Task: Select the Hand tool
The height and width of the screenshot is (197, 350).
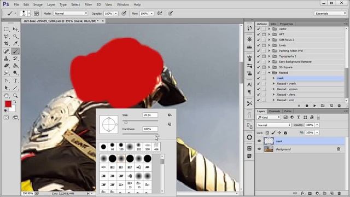Action: pyautogui.click(x=7, y=96)
